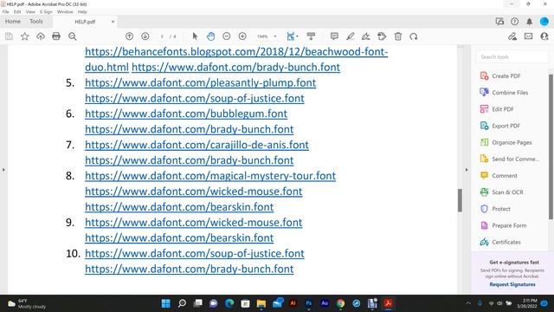Click the page number field
Screen dimensions: 554x312
point(162,36)
